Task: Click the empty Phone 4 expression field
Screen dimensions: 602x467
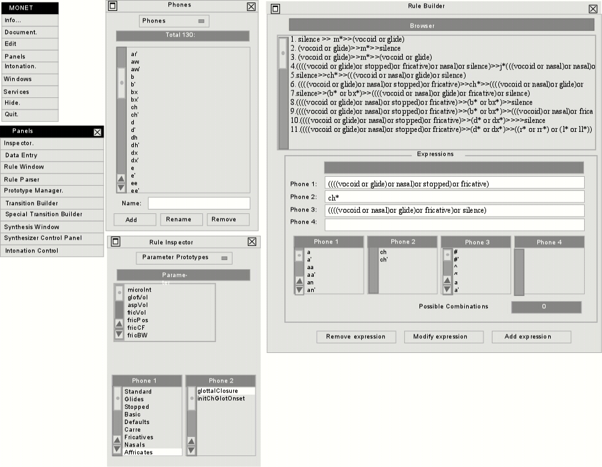Action: (x=455, y=224)
